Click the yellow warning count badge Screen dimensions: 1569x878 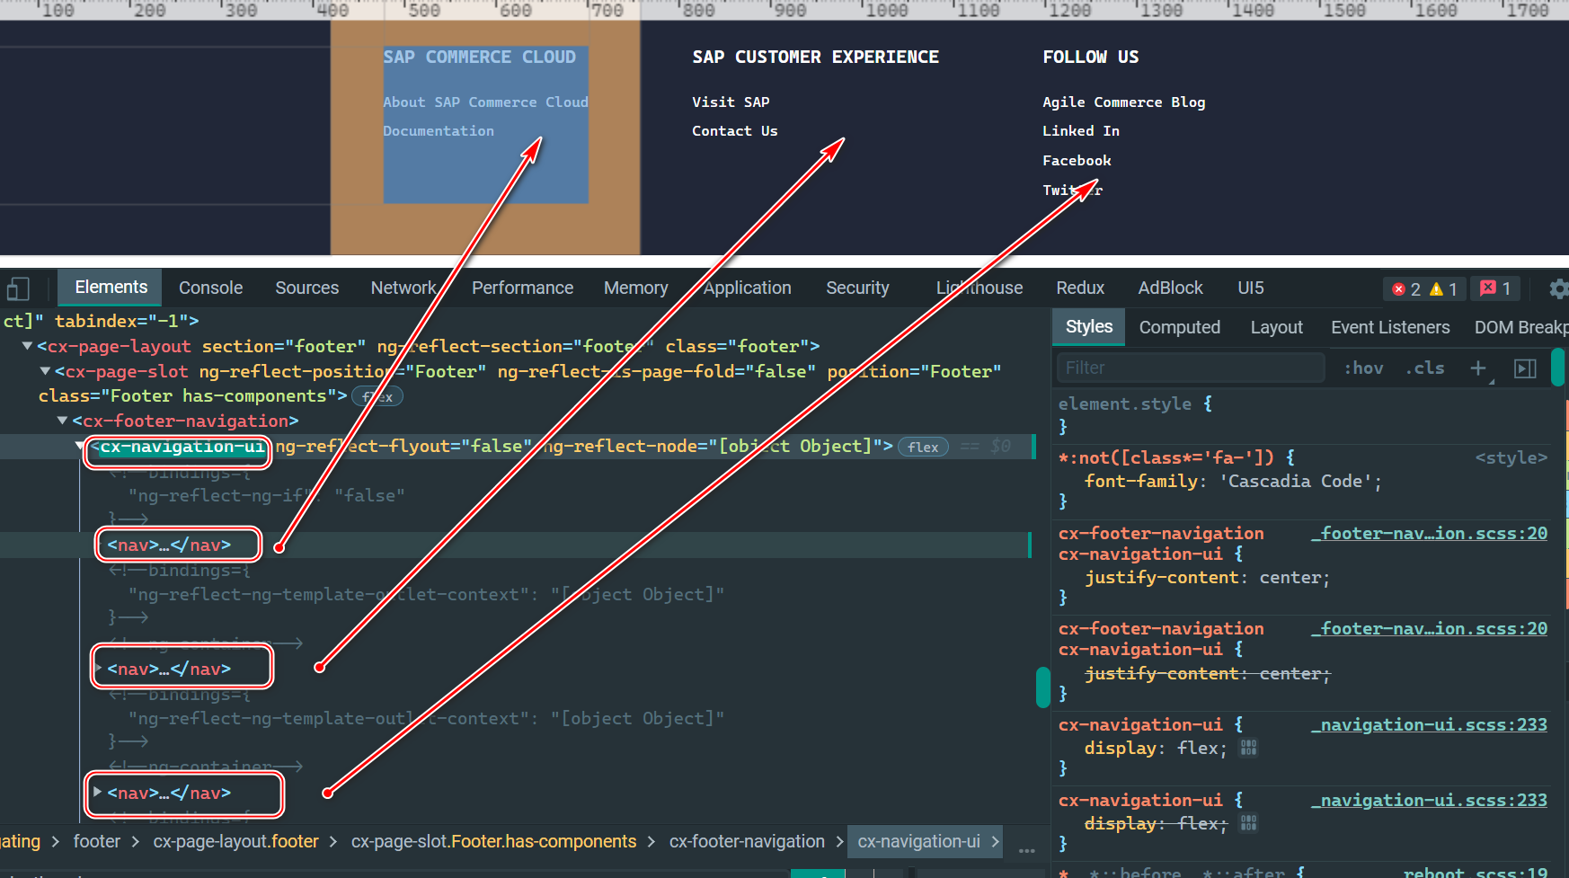1443,288
